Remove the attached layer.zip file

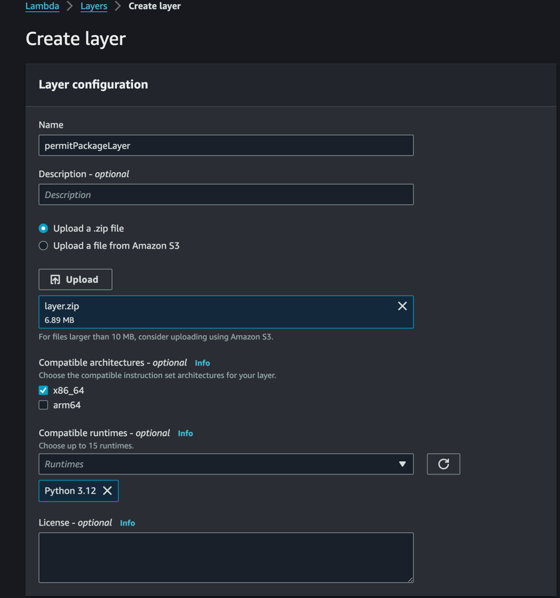tap(402, 306)
